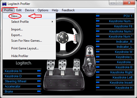
Task: Open the Options menu
Action: (43, 10)
